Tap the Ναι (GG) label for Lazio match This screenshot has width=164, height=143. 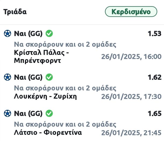point(28,114)
